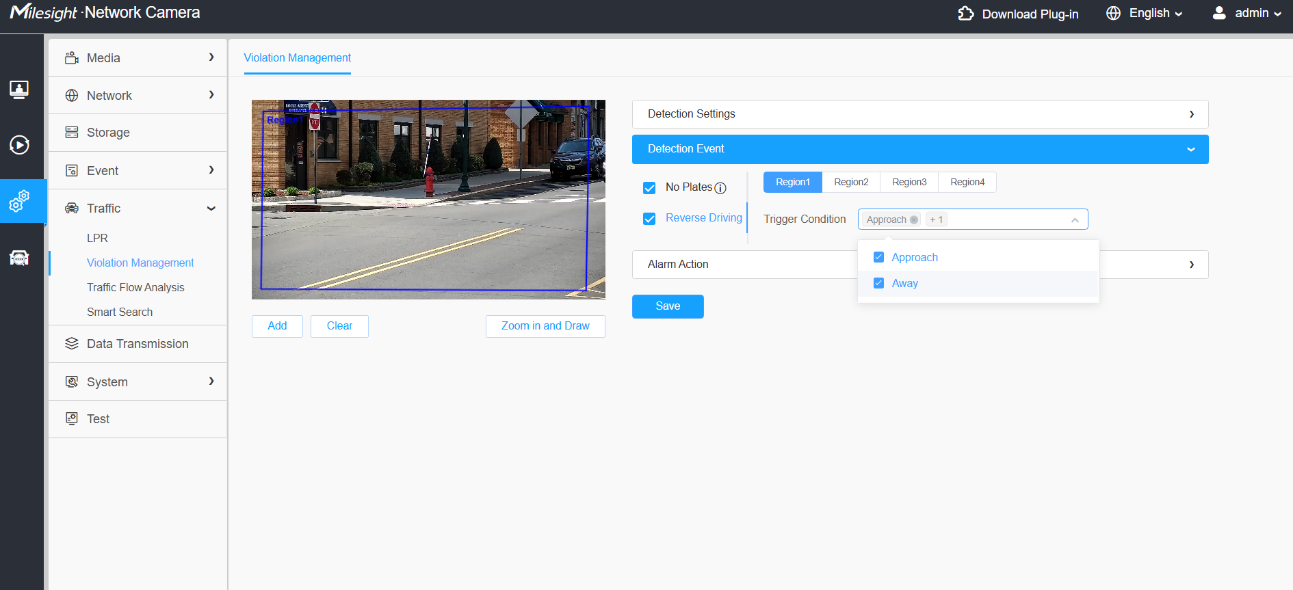
Task: Expand the Media menu chevron
Action: tap(211, 57)
